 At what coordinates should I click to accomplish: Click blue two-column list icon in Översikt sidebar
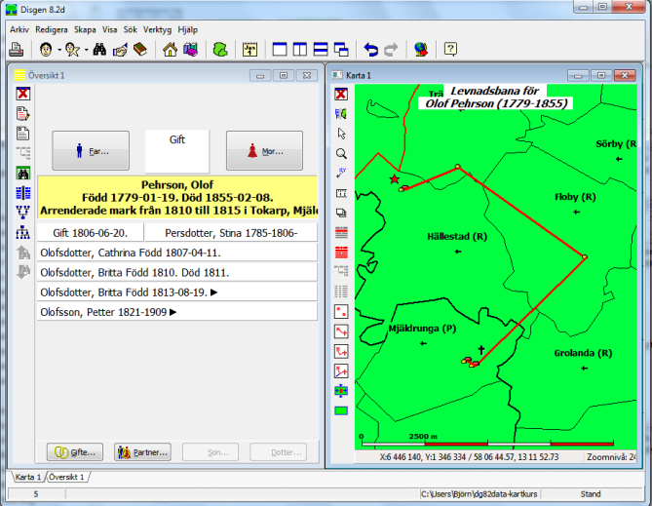point(22,193)
